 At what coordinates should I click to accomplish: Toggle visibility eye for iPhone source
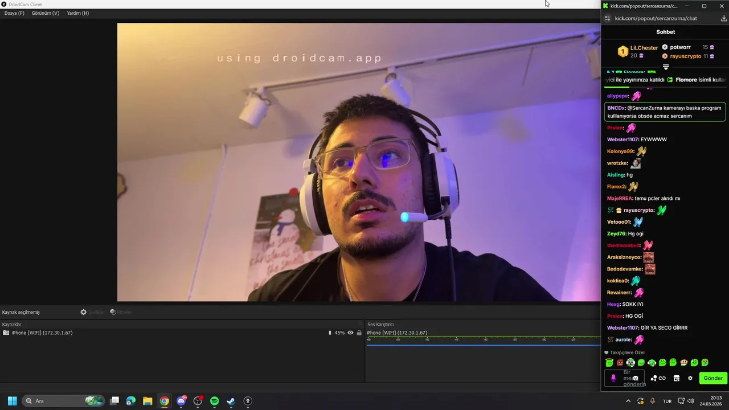coord(350,333)
